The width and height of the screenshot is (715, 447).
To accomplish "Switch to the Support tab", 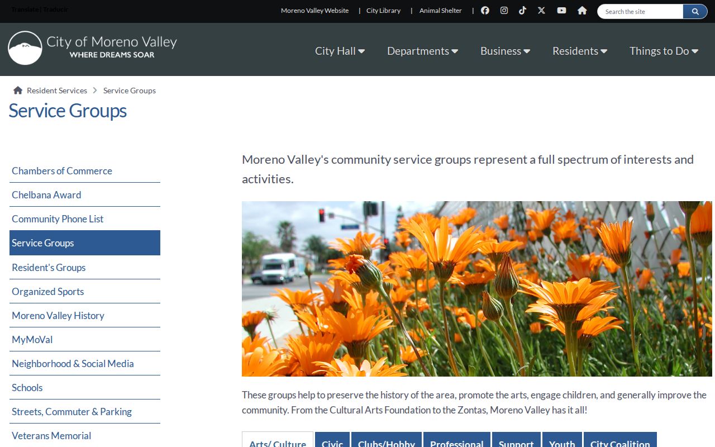I will tap(516, 440).
